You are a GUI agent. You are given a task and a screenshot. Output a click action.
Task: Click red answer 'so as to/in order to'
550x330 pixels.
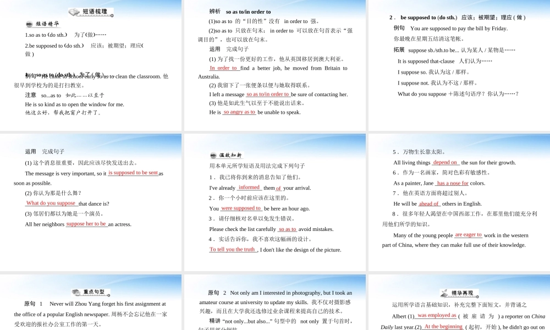click(268, 95)
